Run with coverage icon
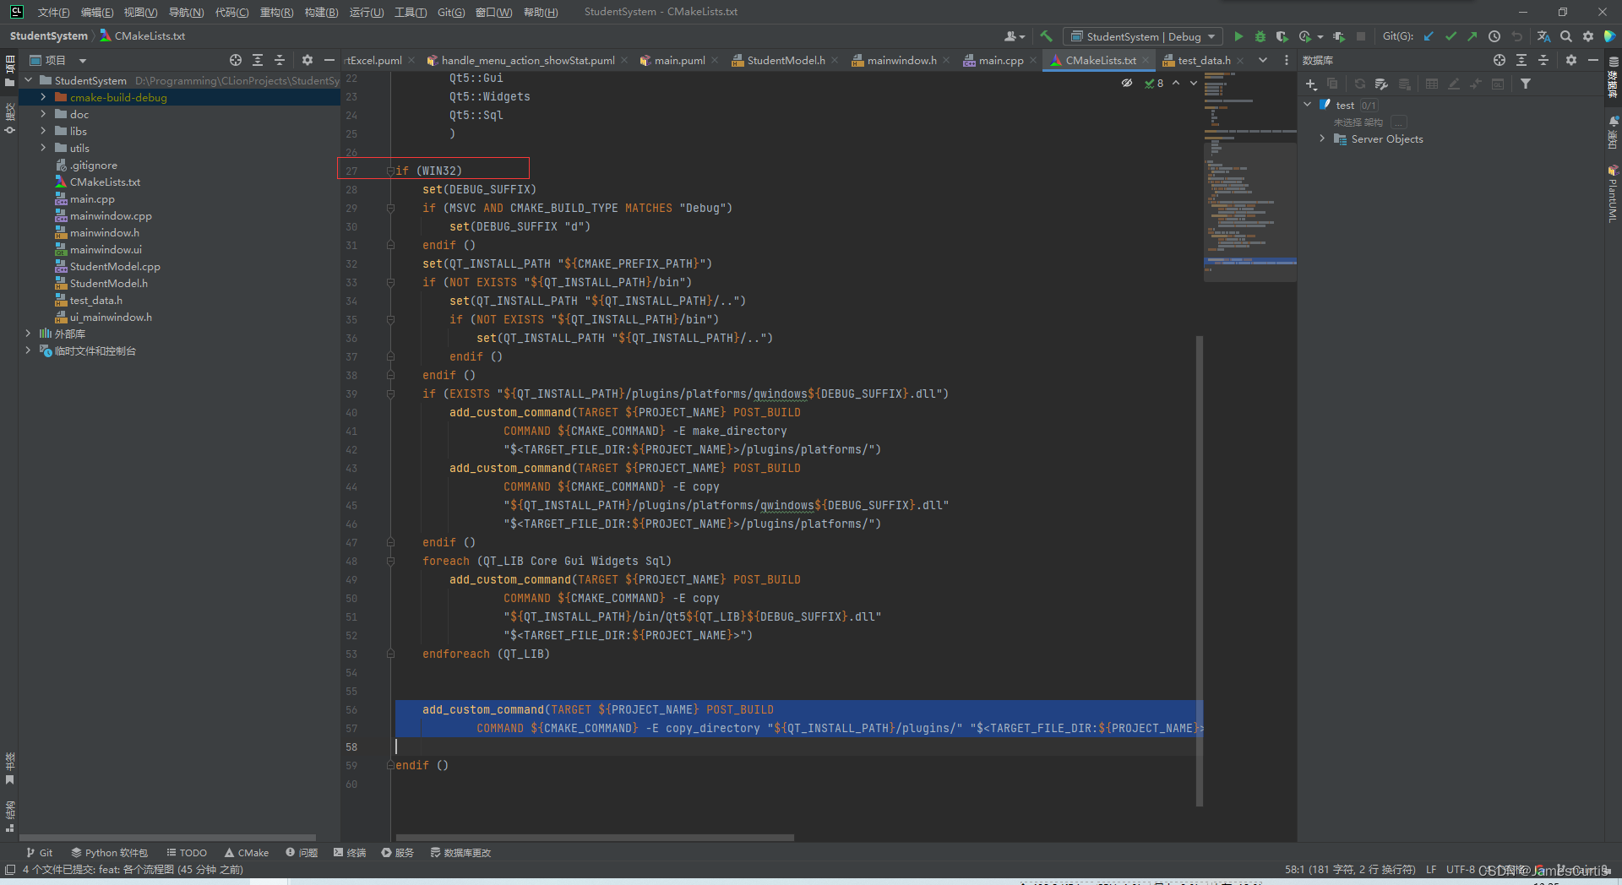This screenshot has width=1622, height=885. click(x=1282, y=36)
